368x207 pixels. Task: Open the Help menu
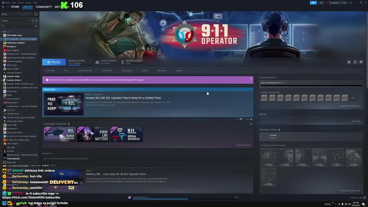point(35,3)
